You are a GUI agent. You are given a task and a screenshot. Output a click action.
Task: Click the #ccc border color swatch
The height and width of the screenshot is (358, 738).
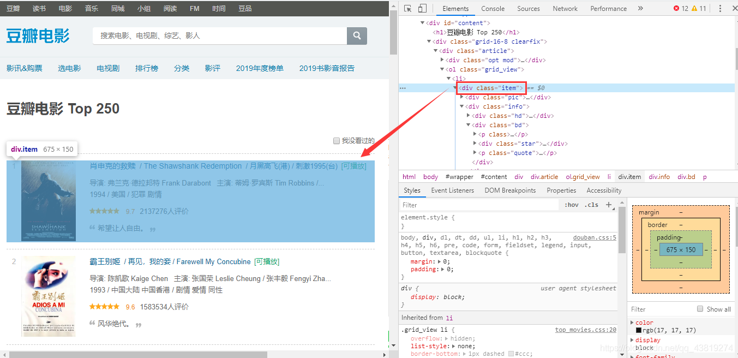tap(511, 354)
